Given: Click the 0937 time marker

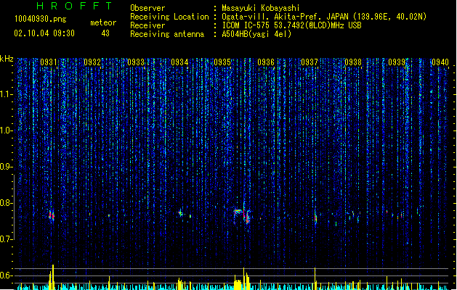Looking at the screenshot, I should point(310,62).
